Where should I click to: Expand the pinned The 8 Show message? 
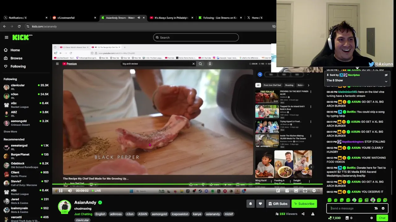[x=386, y=81]
